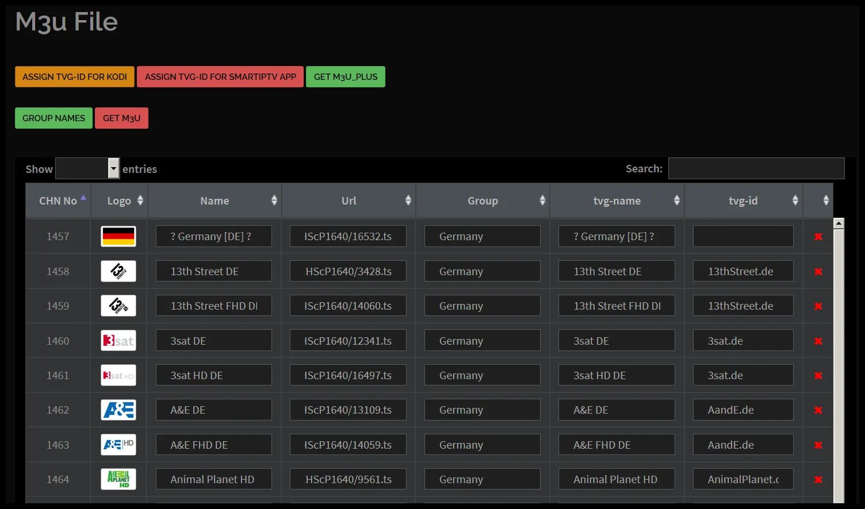Viewport: 865px width, 509px height.
Task: Edit tvg-name field 'Animal Planet HD'
Action: pyautogui.click(x=617, y=479)
